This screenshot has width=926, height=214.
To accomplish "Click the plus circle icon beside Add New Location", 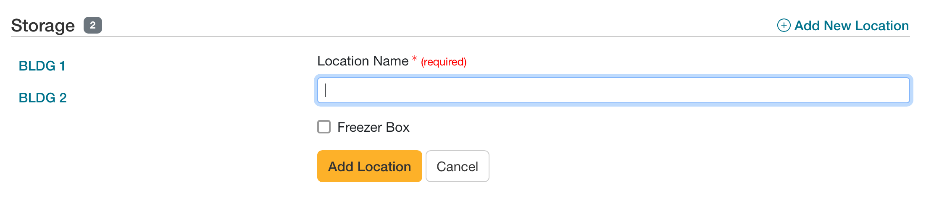I will [x=784, y=26].
